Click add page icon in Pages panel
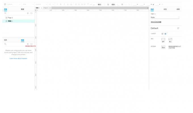 [28, 13]
